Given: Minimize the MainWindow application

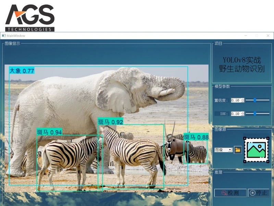Looking at the screenshot, I should (245, 36).
